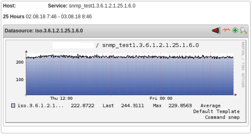This screenshot has height=135, width=252.
Task: Click the Datasource iso.3.6.1.2.1.25.1.6.0 header
Action: (x=44, y=31)
